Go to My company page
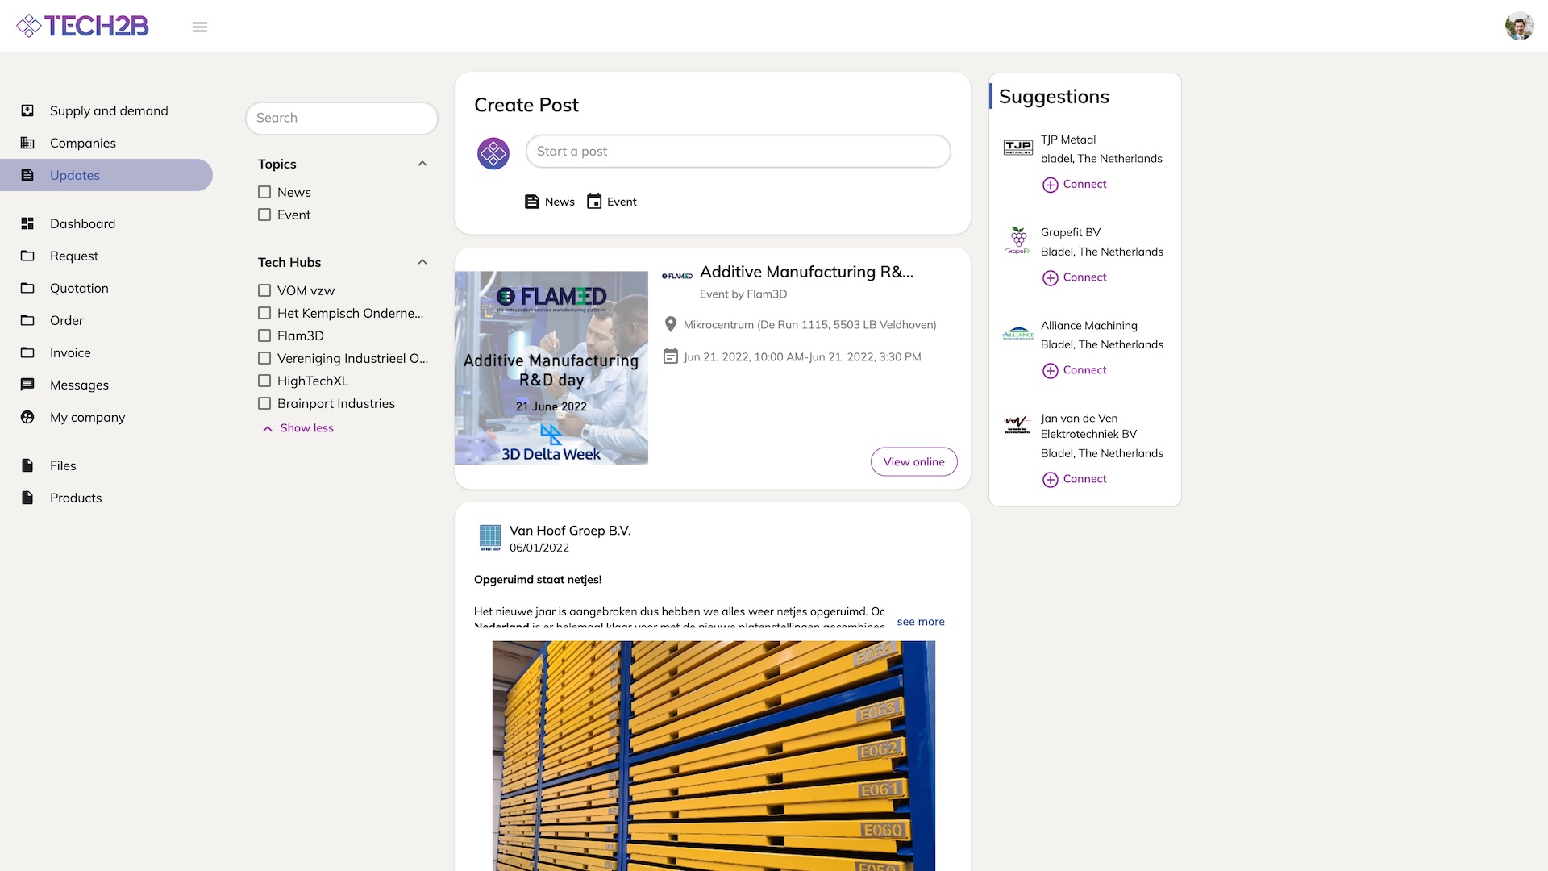 87,417
